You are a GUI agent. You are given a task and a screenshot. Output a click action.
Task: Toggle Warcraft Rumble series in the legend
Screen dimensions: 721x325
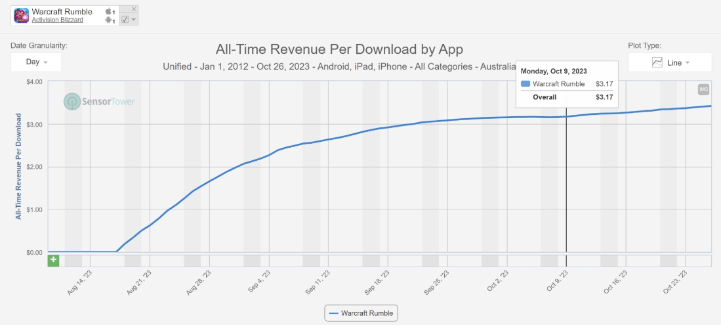[361, 313]
